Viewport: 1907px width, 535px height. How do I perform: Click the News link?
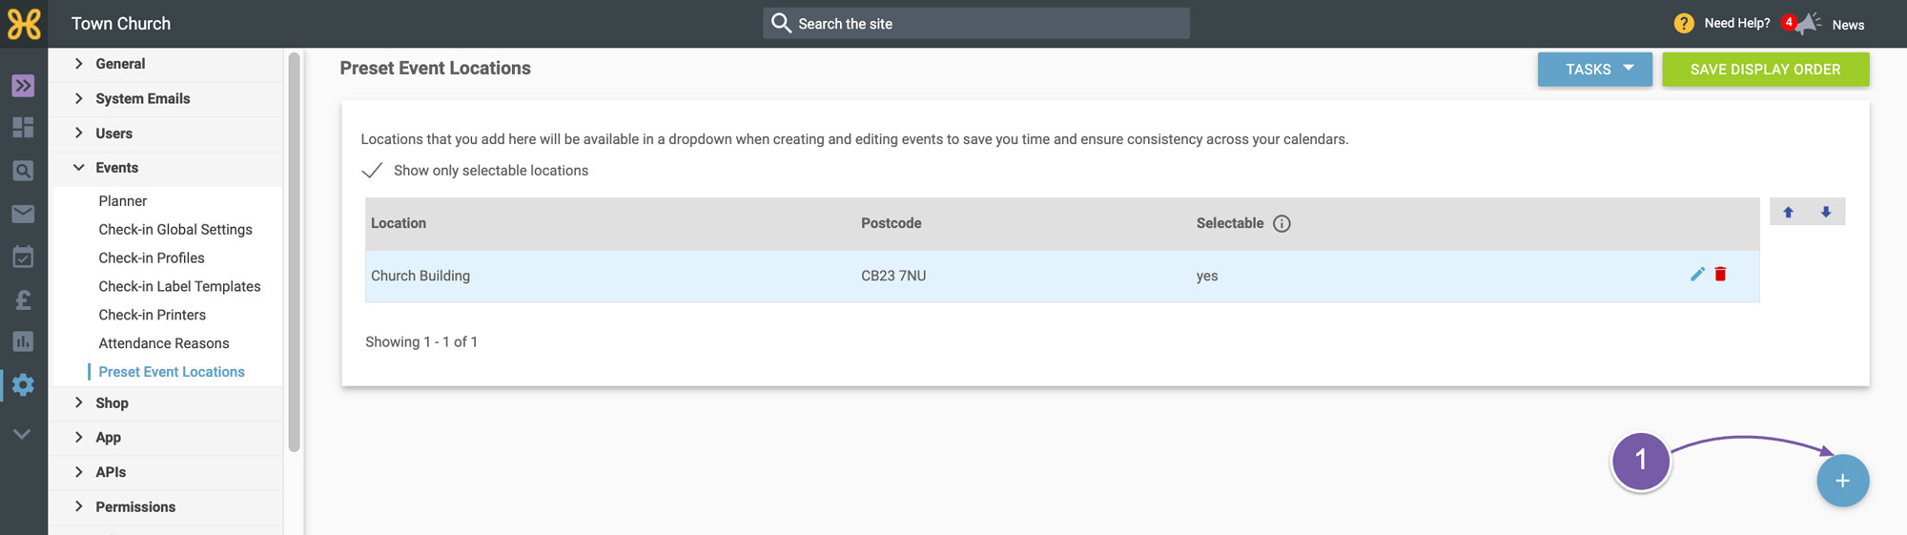[x=1848, y=25]
